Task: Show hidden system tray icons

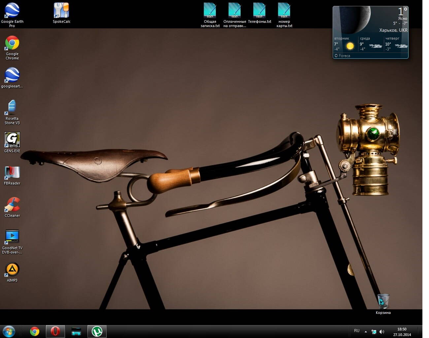Action: 366,331
